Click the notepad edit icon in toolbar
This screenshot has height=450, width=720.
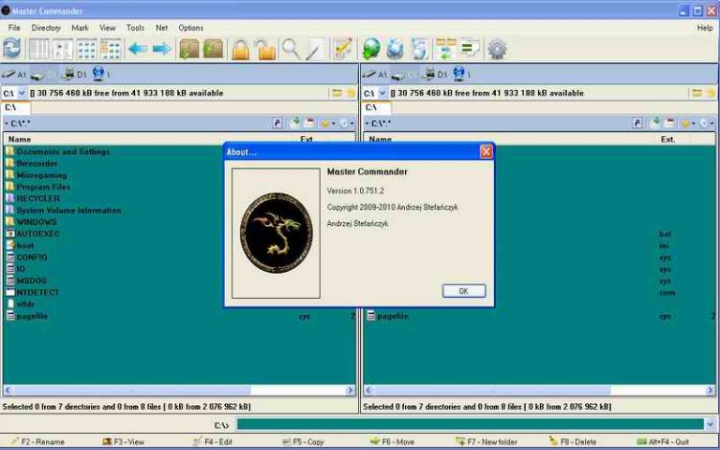click(x=342, y=49)
